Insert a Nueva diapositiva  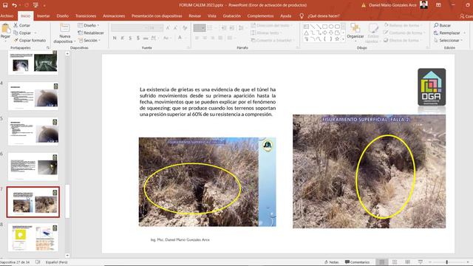point(64,33)
